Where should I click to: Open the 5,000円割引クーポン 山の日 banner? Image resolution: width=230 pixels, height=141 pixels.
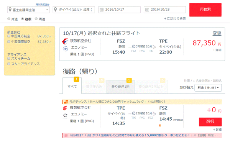[142, 135]
